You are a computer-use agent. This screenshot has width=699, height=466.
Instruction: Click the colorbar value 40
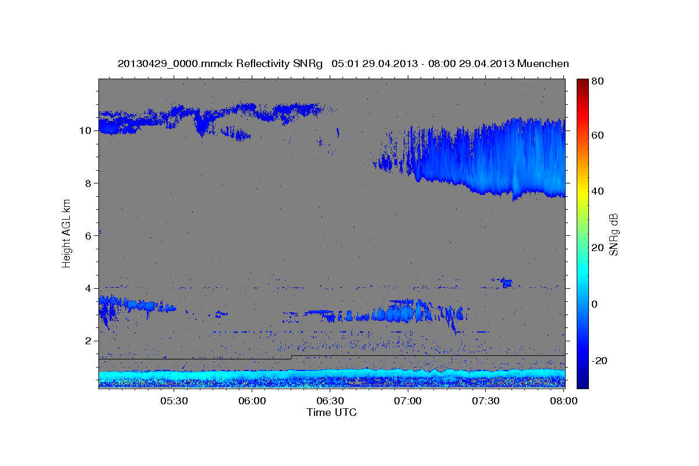pos(598,191)
